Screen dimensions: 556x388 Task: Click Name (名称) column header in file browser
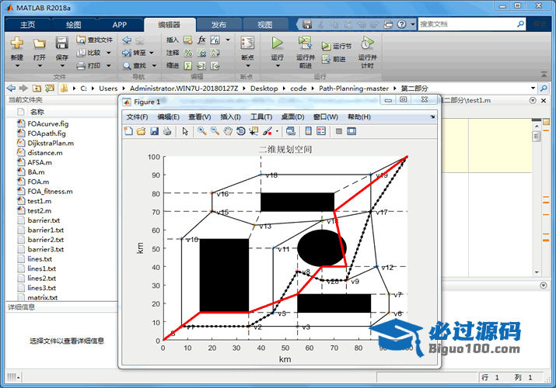[37, 112]
